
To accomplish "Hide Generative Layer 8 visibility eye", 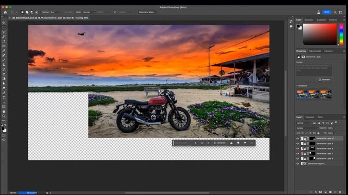I will tap(297, 148).
